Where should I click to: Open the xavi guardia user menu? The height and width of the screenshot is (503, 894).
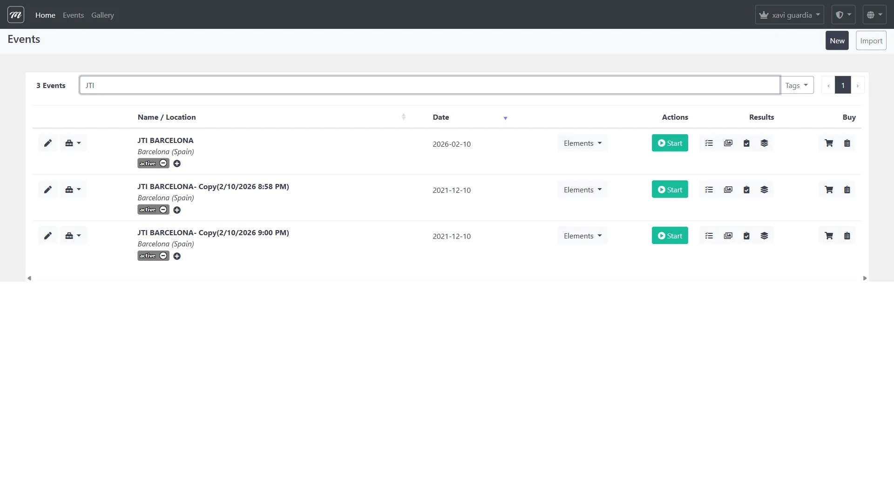[x=789, y=15]
